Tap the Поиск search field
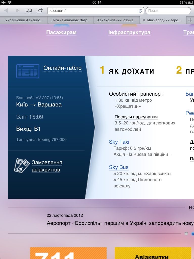194x259 pixels. 168,11
